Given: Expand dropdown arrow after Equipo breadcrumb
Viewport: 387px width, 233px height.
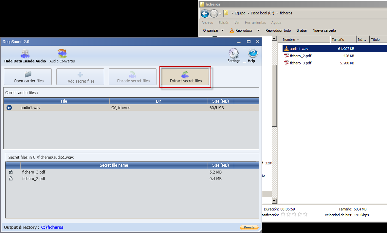Looking at the screenshot, I should (x=248, y=13).
